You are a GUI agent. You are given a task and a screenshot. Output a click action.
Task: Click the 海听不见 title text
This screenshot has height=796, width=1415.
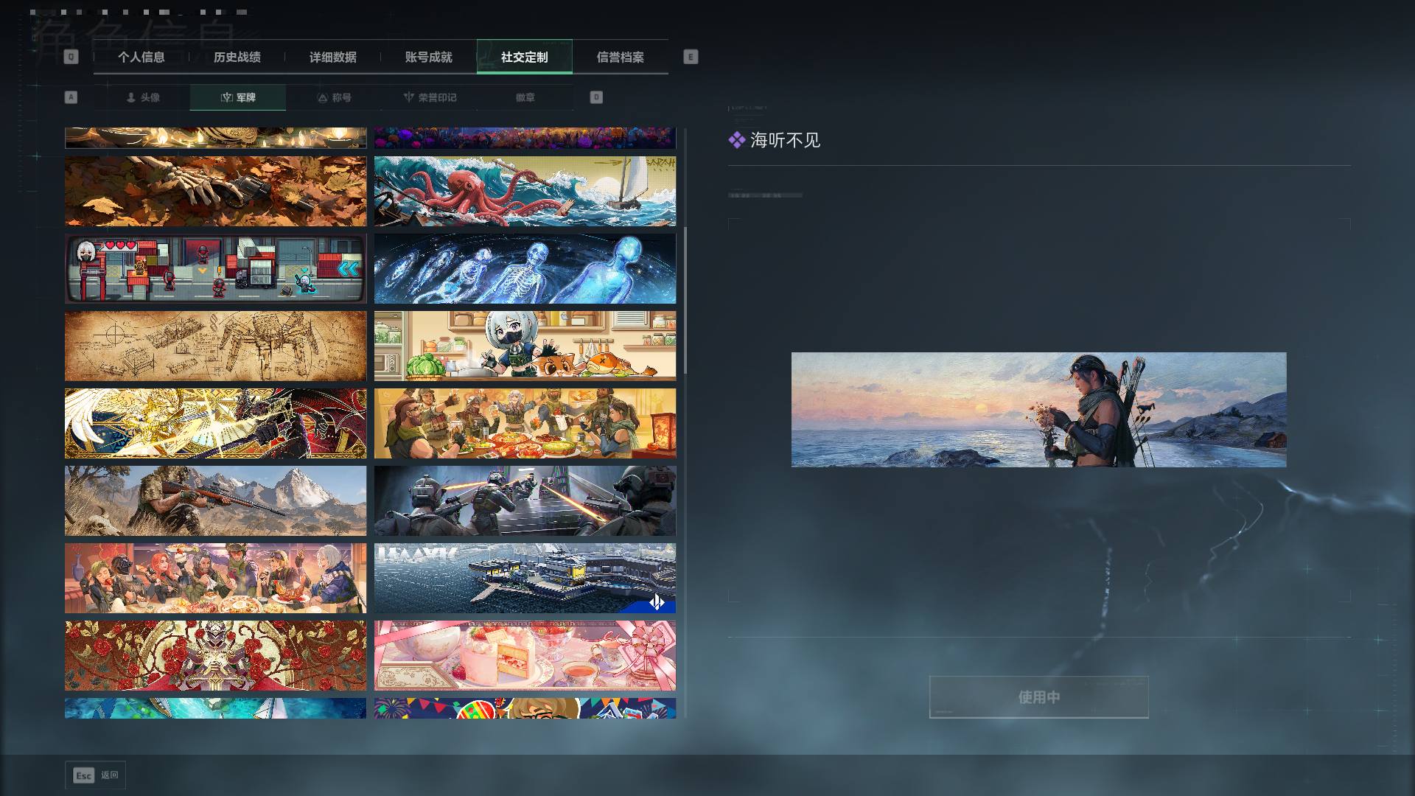(x=785, y=140)
